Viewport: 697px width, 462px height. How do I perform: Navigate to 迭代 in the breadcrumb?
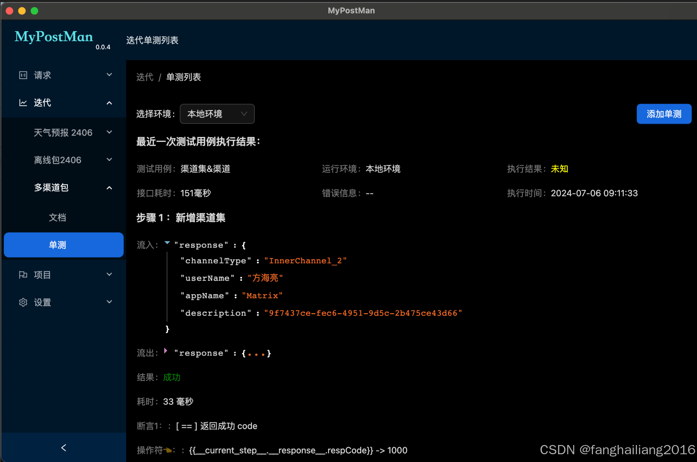144,77
